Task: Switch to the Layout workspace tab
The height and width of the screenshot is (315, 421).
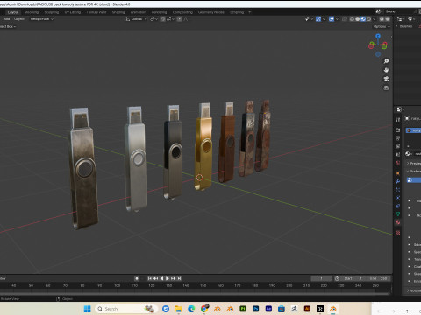Action: tap(13, 12)
